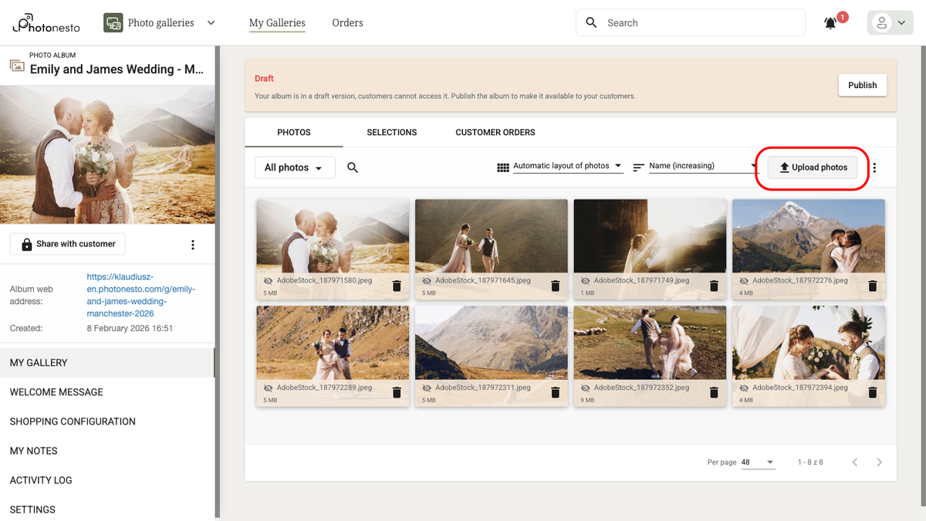926x521 pixels.
Task: Delete AdobeStock_187971580.jpeg using its trash icon
Action: tap(397, 285)
